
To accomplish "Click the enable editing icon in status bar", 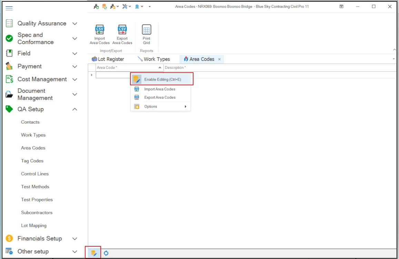I will tap(93, 253).
